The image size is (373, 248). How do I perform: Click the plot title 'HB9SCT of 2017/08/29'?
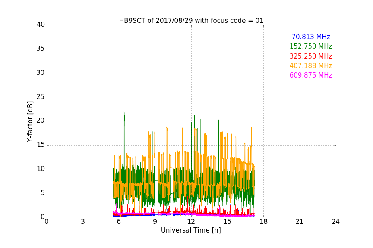(x=191, y=20)
